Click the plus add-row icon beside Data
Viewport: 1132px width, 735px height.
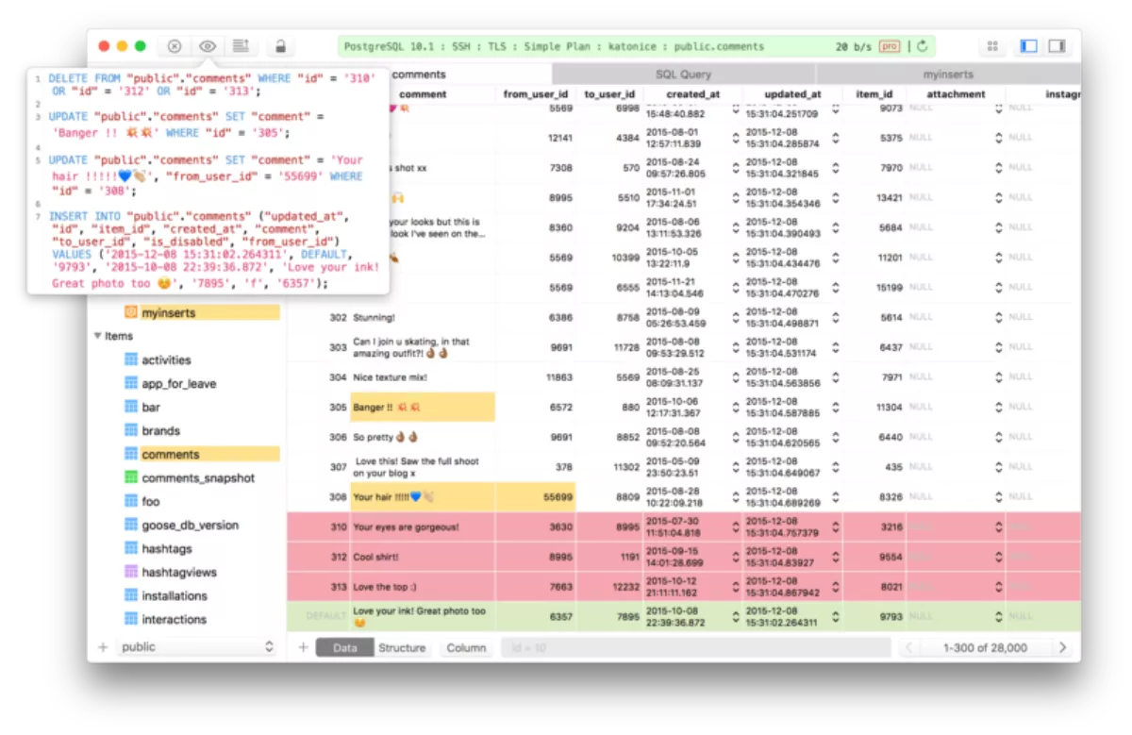(303, 647)
